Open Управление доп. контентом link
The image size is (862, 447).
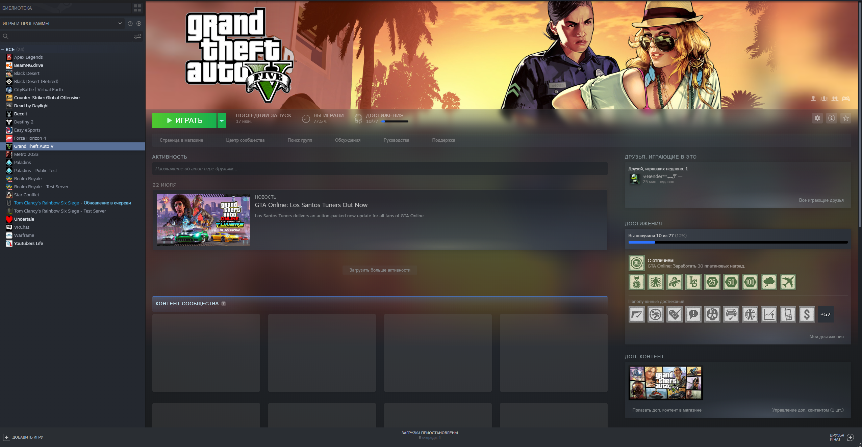[x=808, y=410]
